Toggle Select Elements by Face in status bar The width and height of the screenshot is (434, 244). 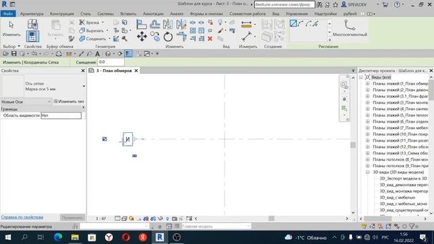pyautogui.click(x=389, y=226)
